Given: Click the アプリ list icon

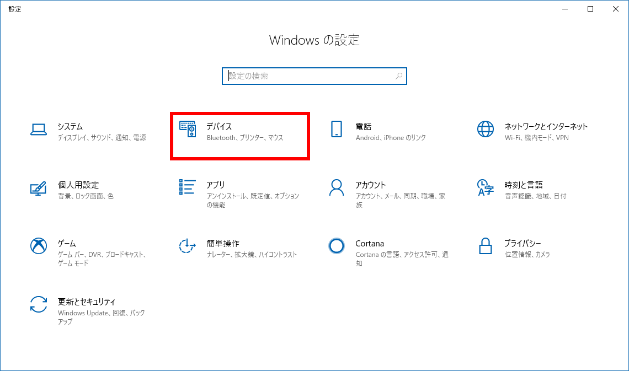Looking at the screenshot, I should coord(188,187).
